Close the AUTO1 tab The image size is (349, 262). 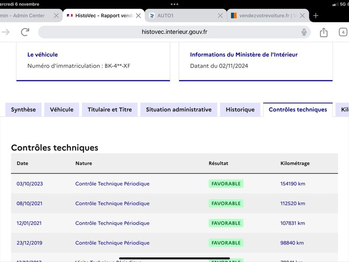pos(220,16)
